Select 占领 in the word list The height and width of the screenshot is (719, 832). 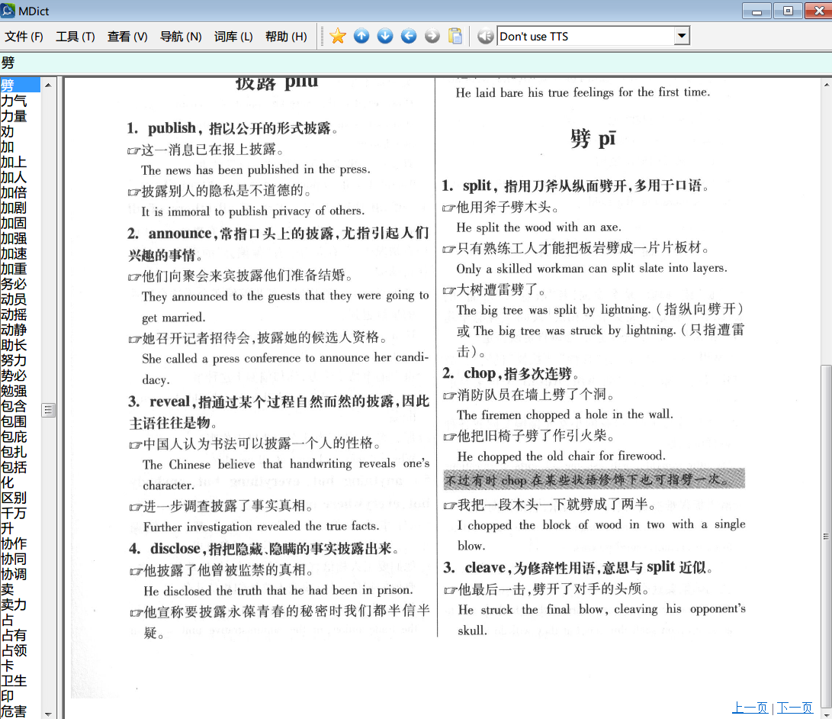[x=14, y=651]
